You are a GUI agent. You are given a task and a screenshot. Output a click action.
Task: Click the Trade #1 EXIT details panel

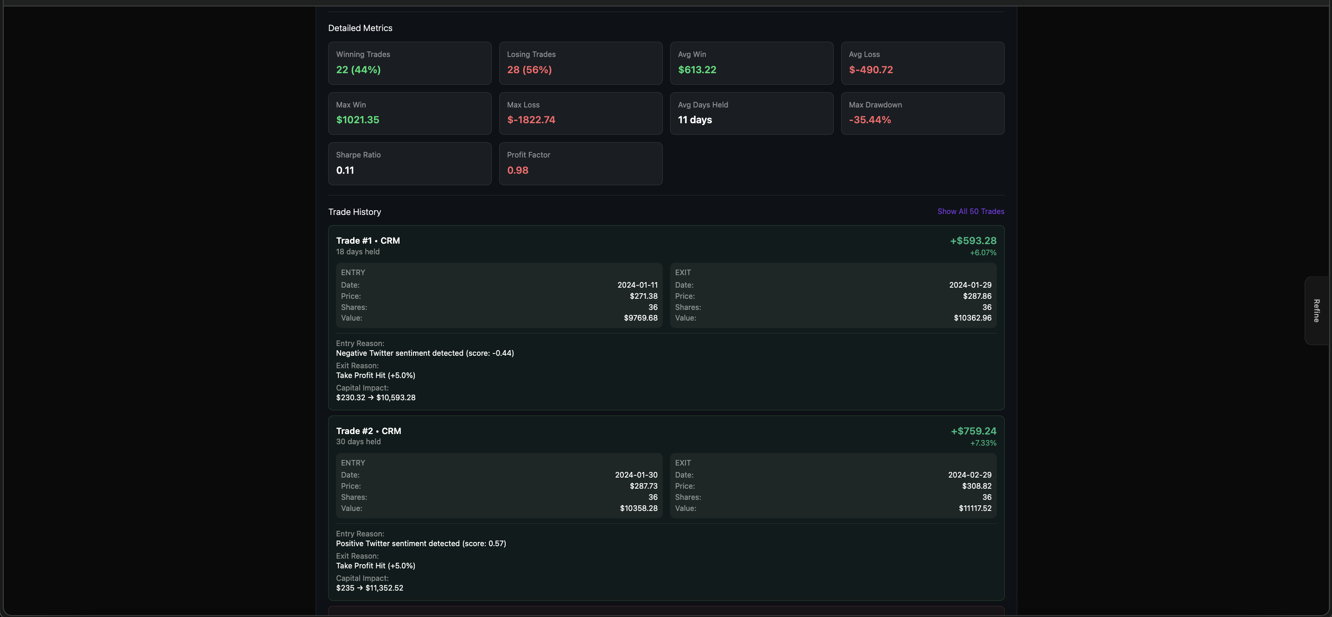832,296
